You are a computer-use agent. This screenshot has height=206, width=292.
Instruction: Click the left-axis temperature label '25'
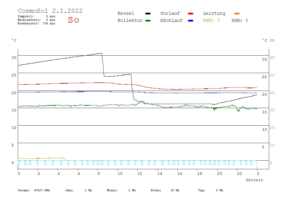[14, 75]
